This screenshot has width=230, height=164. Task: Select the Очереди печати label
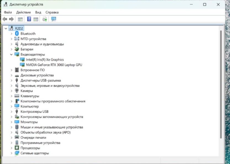(x=33, y=137)
